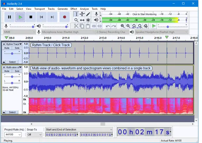Open the Tracks menu
This screenshot has width=202, height=143.
click(51, 9)
